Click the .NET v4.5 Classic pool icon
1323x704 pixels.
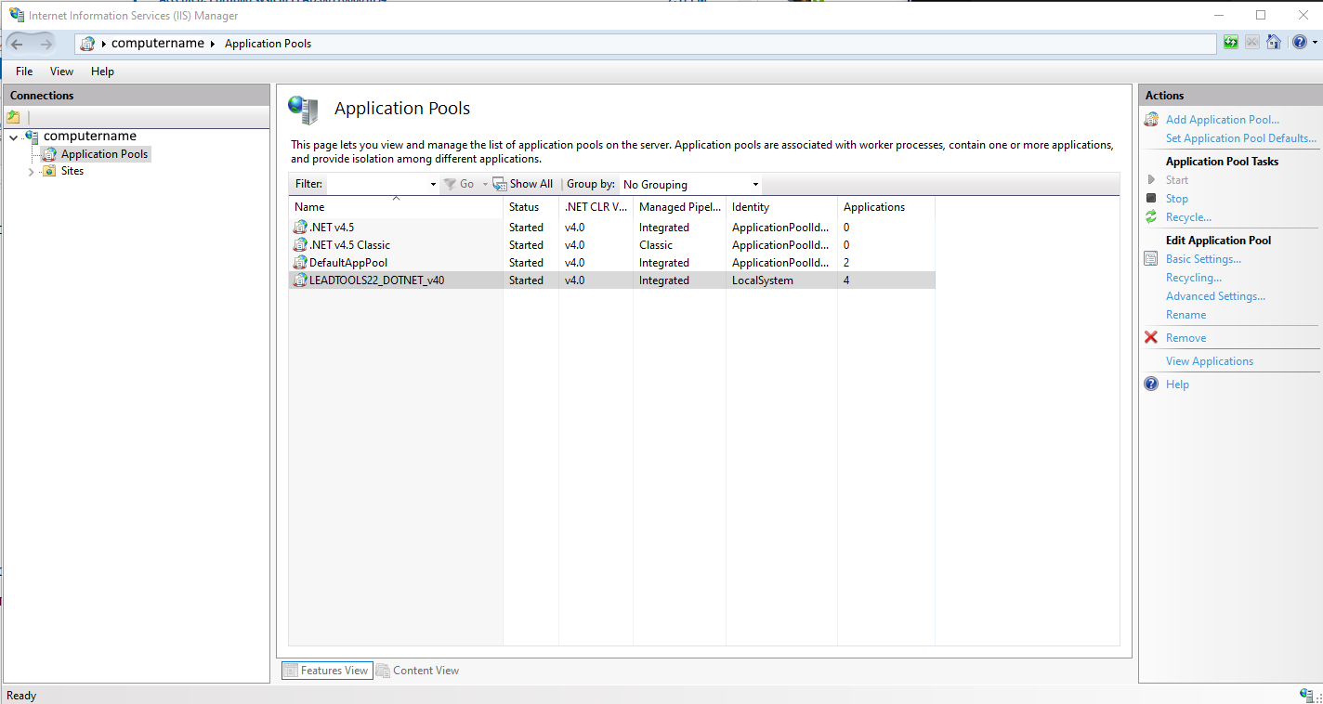click(300, 245)
